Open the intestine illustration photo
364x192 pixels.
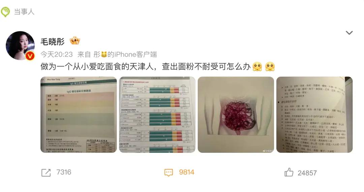tap(236, 115)
